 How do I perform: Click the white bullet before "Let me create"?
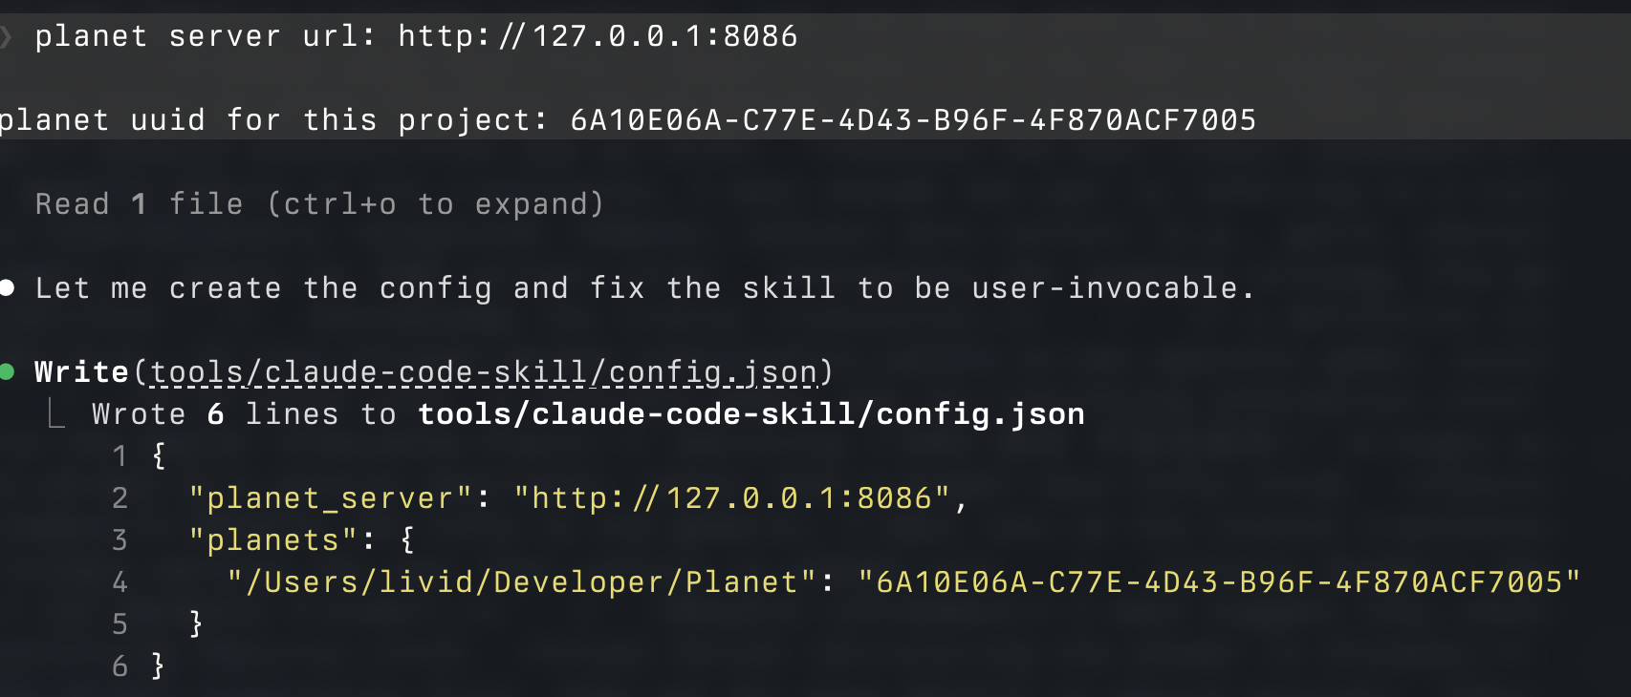tap(7, 287)
